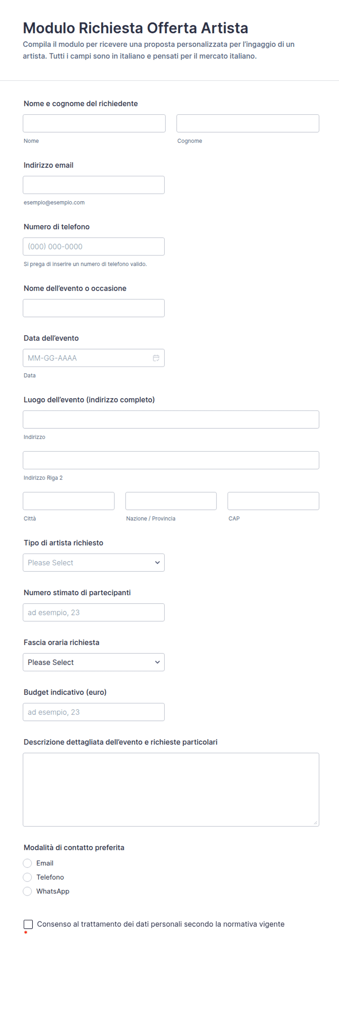Check the data processing consent checkbox
The width and height of the screenshot is (339, 1013).
click(x=28, y=924)
